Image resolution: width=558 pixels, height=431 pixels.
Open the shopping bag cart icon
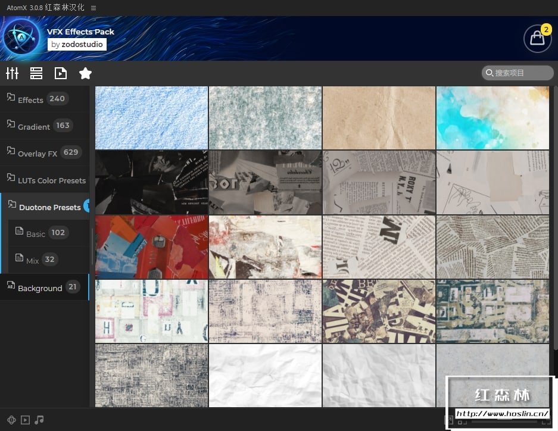[537, 39]
